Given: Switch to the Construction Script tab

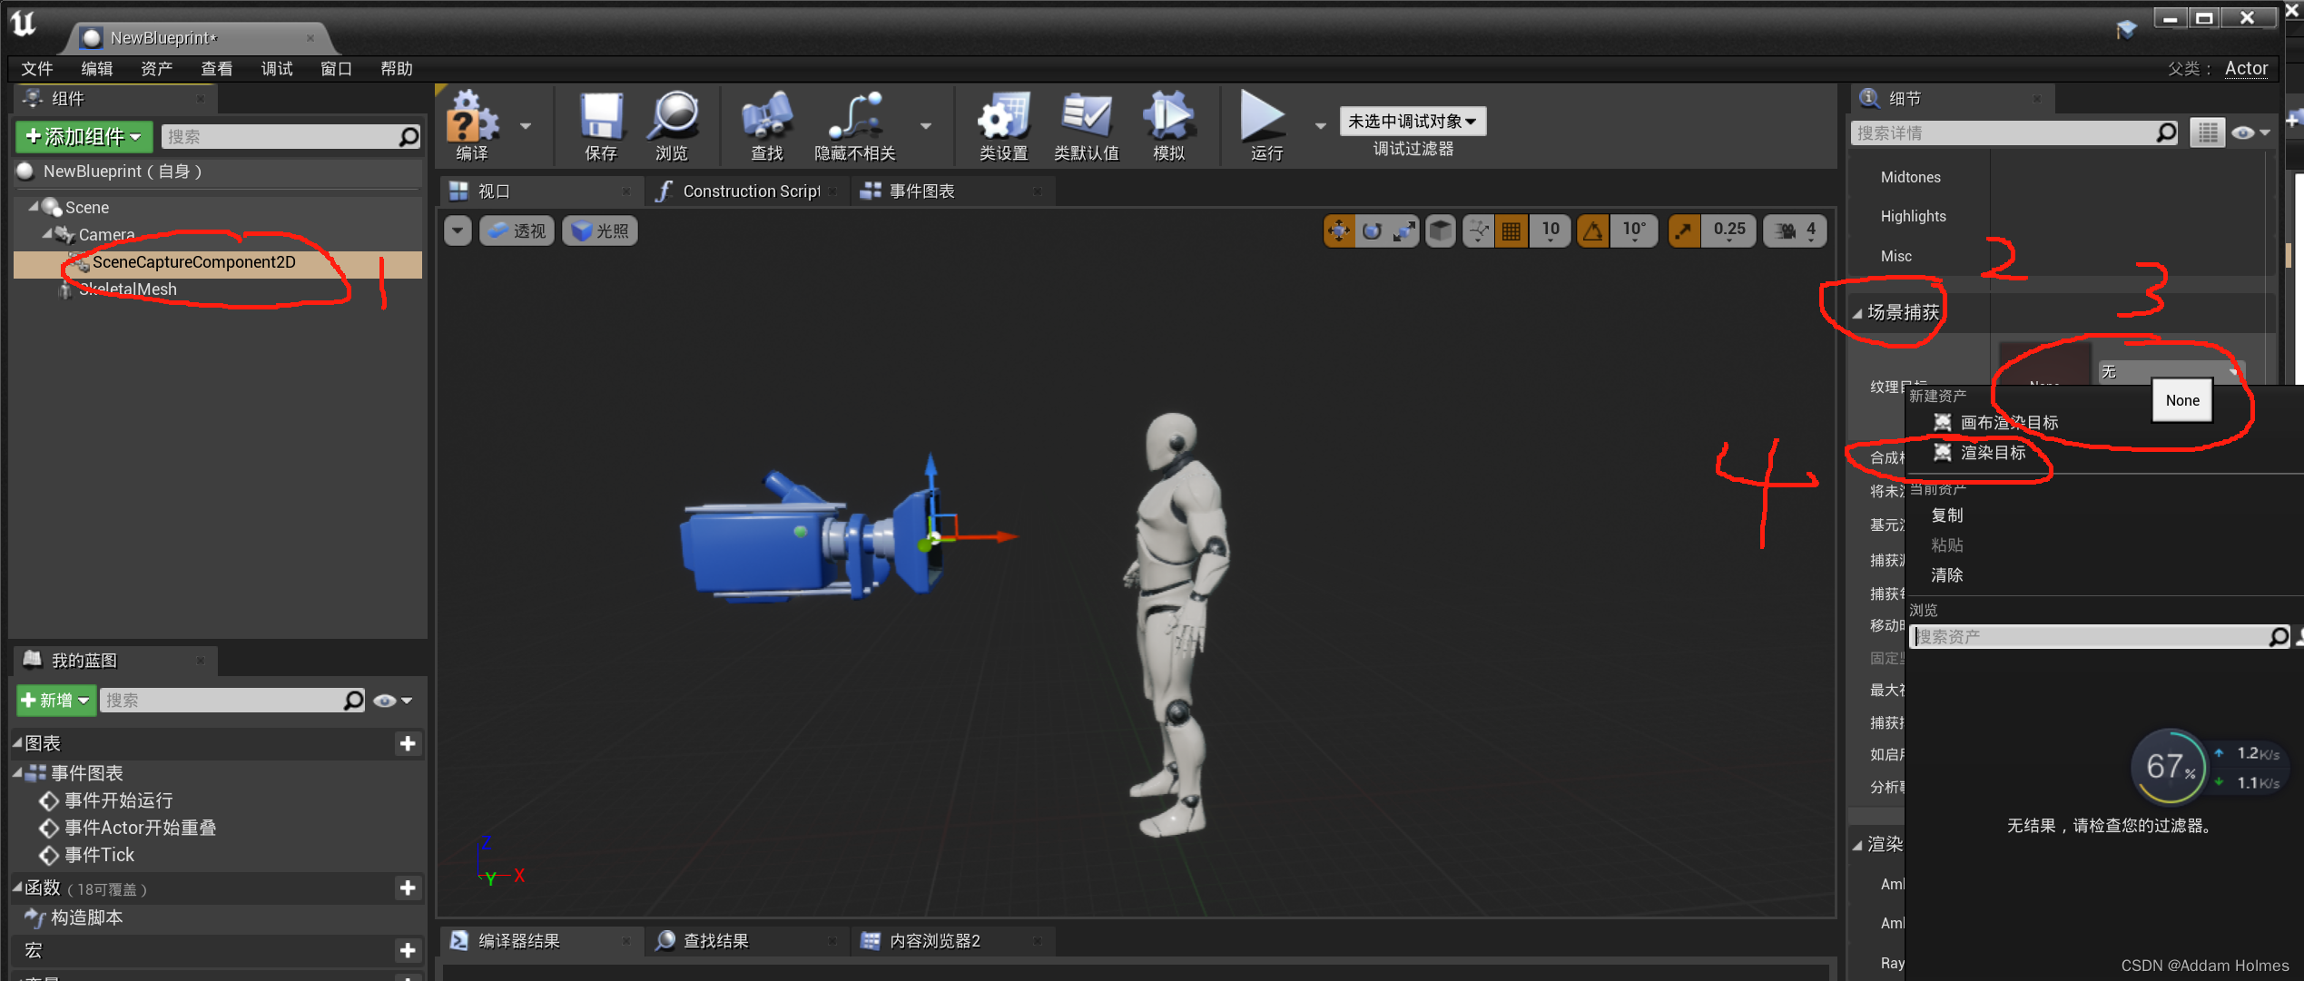Looking at the screenshot, I should 750,191.
